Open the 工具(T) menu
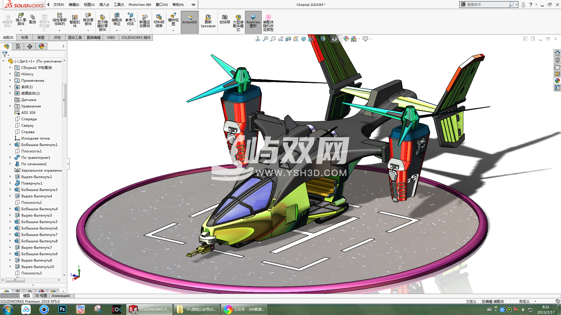 click(119, 5)
